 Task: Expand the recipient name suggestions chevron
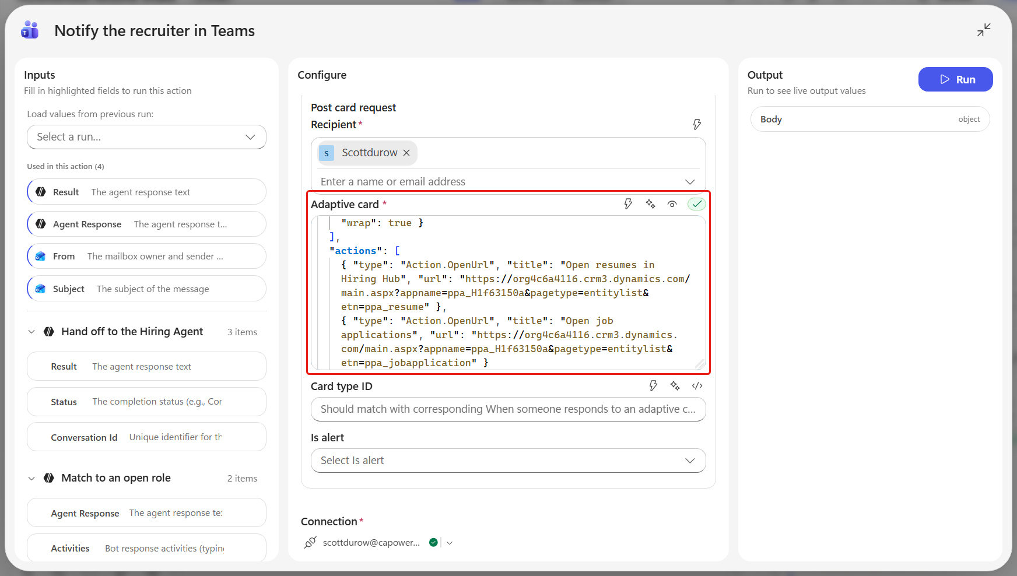(x=690, y=182)
